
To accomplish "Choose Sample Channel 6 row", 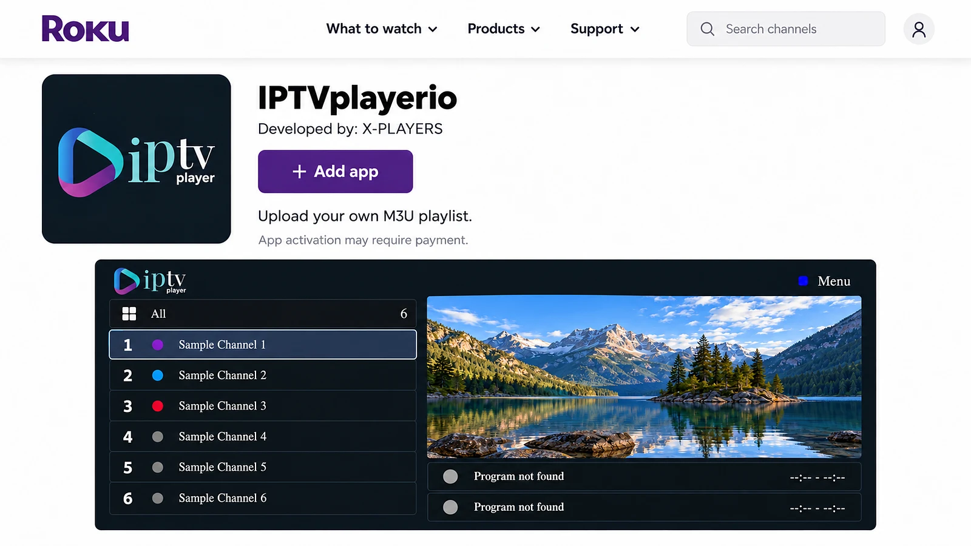I will click(x=263, y=498).
